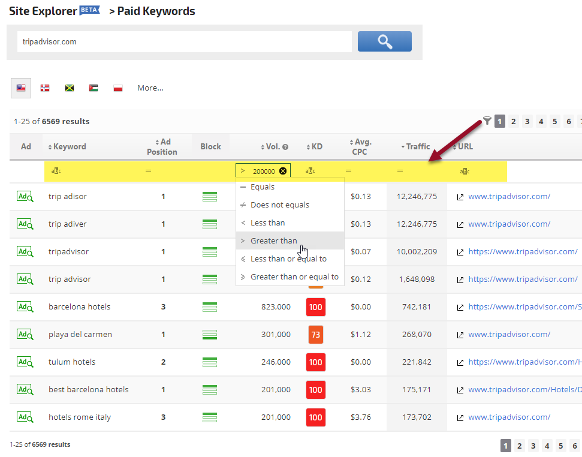
Task: Click the Vol. help question mark
Action: pos(285,147)
